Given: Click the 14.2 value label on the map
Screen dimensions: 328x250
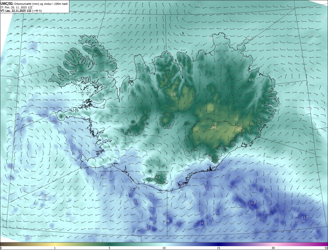Looking at the screenshot, I should (252, 203).
